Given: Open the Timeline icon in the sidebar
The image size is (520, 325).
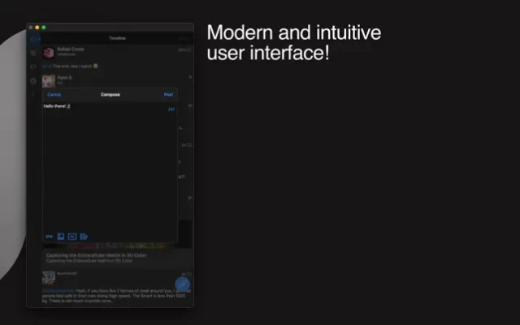Looking at the screenshot, I should pyautogui.click(x=34, y=38).
